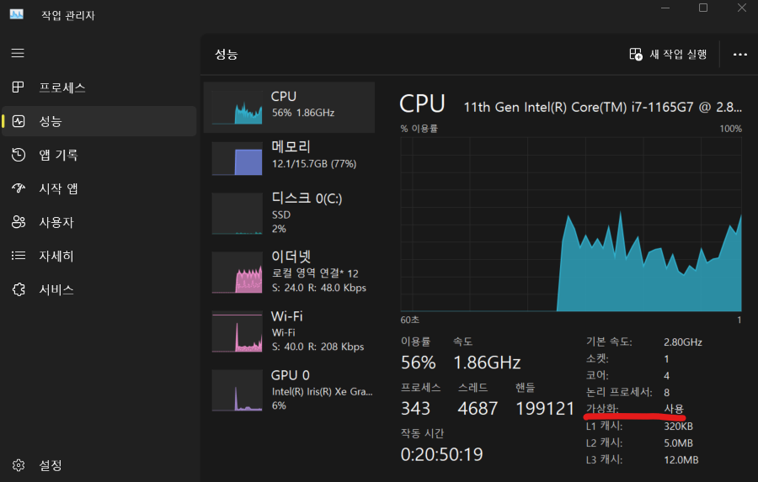Click the 서비스 puzzle gear icon
The width and height of the screenshot is (758, 482).
pyautogui.click(x=19, y=289)
